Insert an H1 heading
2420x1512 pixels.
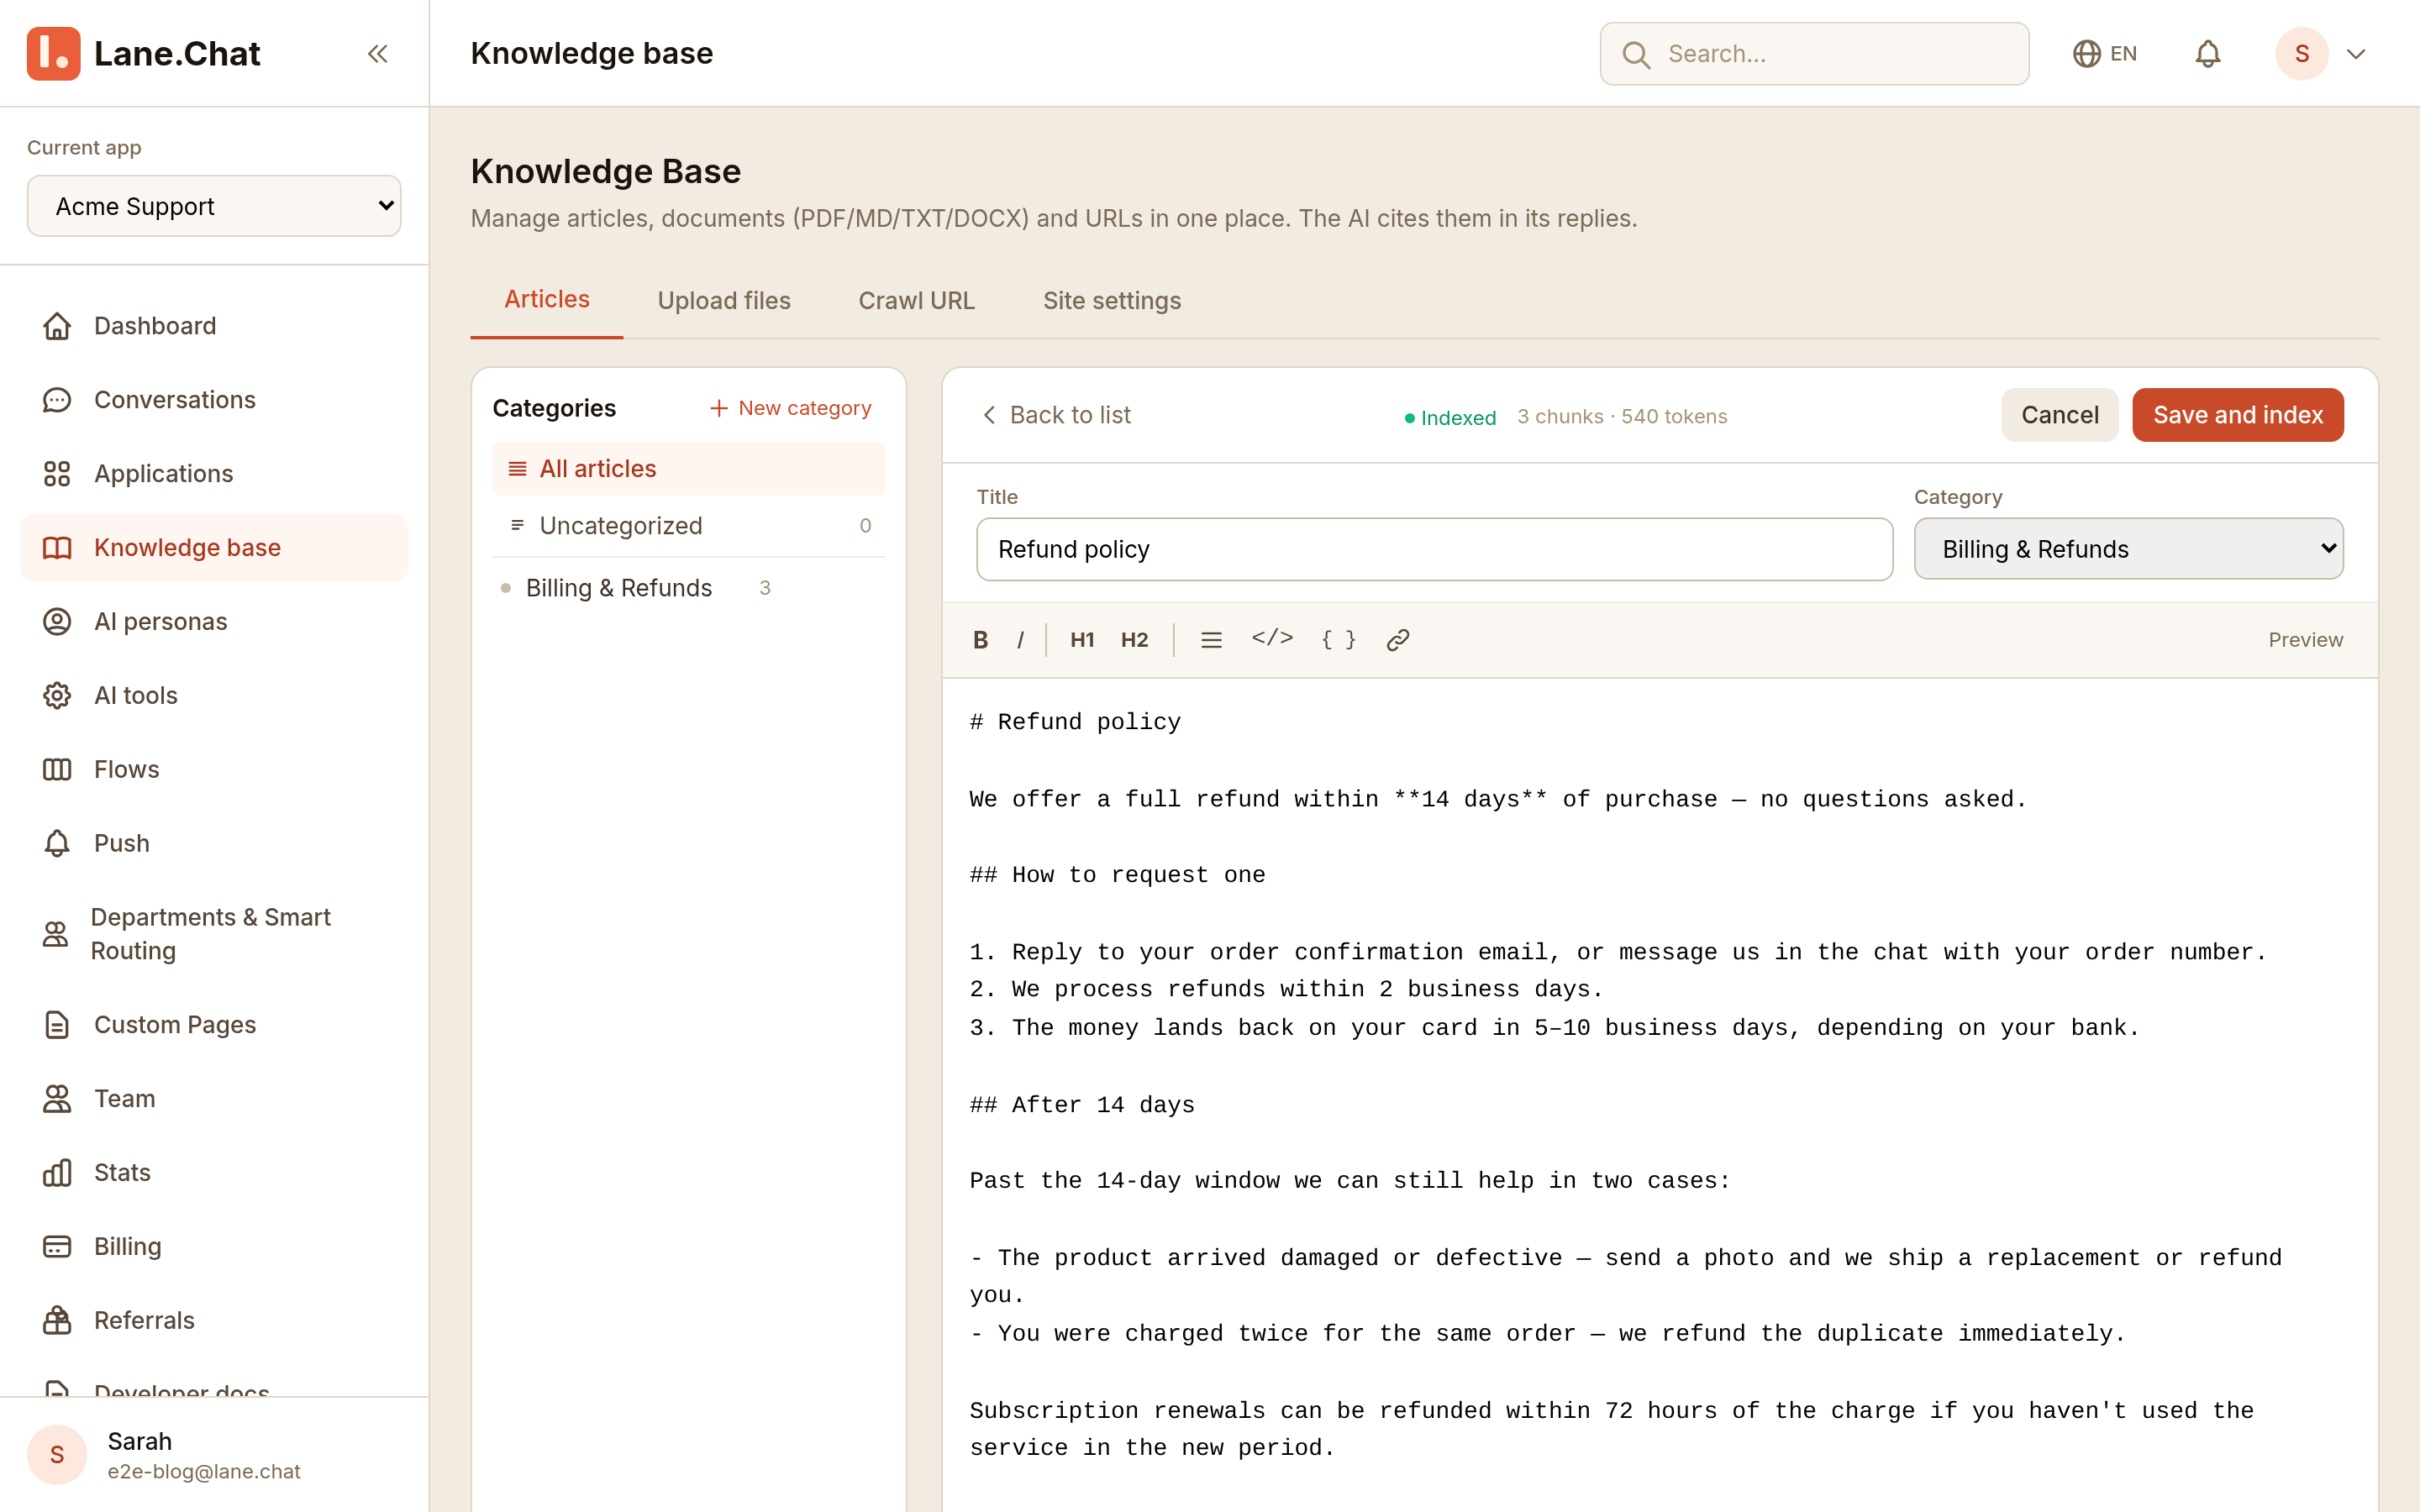pyautogui.click(x=1082, y=640)
